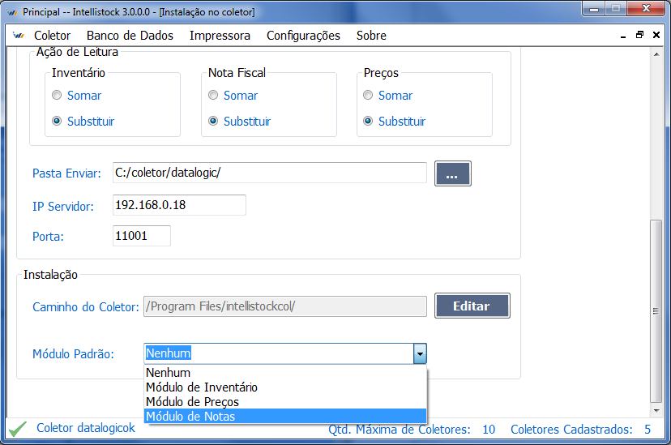Viewport: 671px width, 445px height.
Task: Choose Módulo de Inventário from the list
Action: tap(285, 387)
